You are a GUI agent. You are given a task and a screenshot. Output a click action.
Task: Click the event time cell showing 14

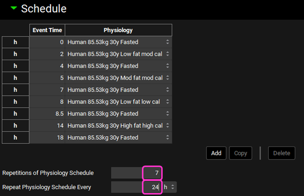click(47, 126)
